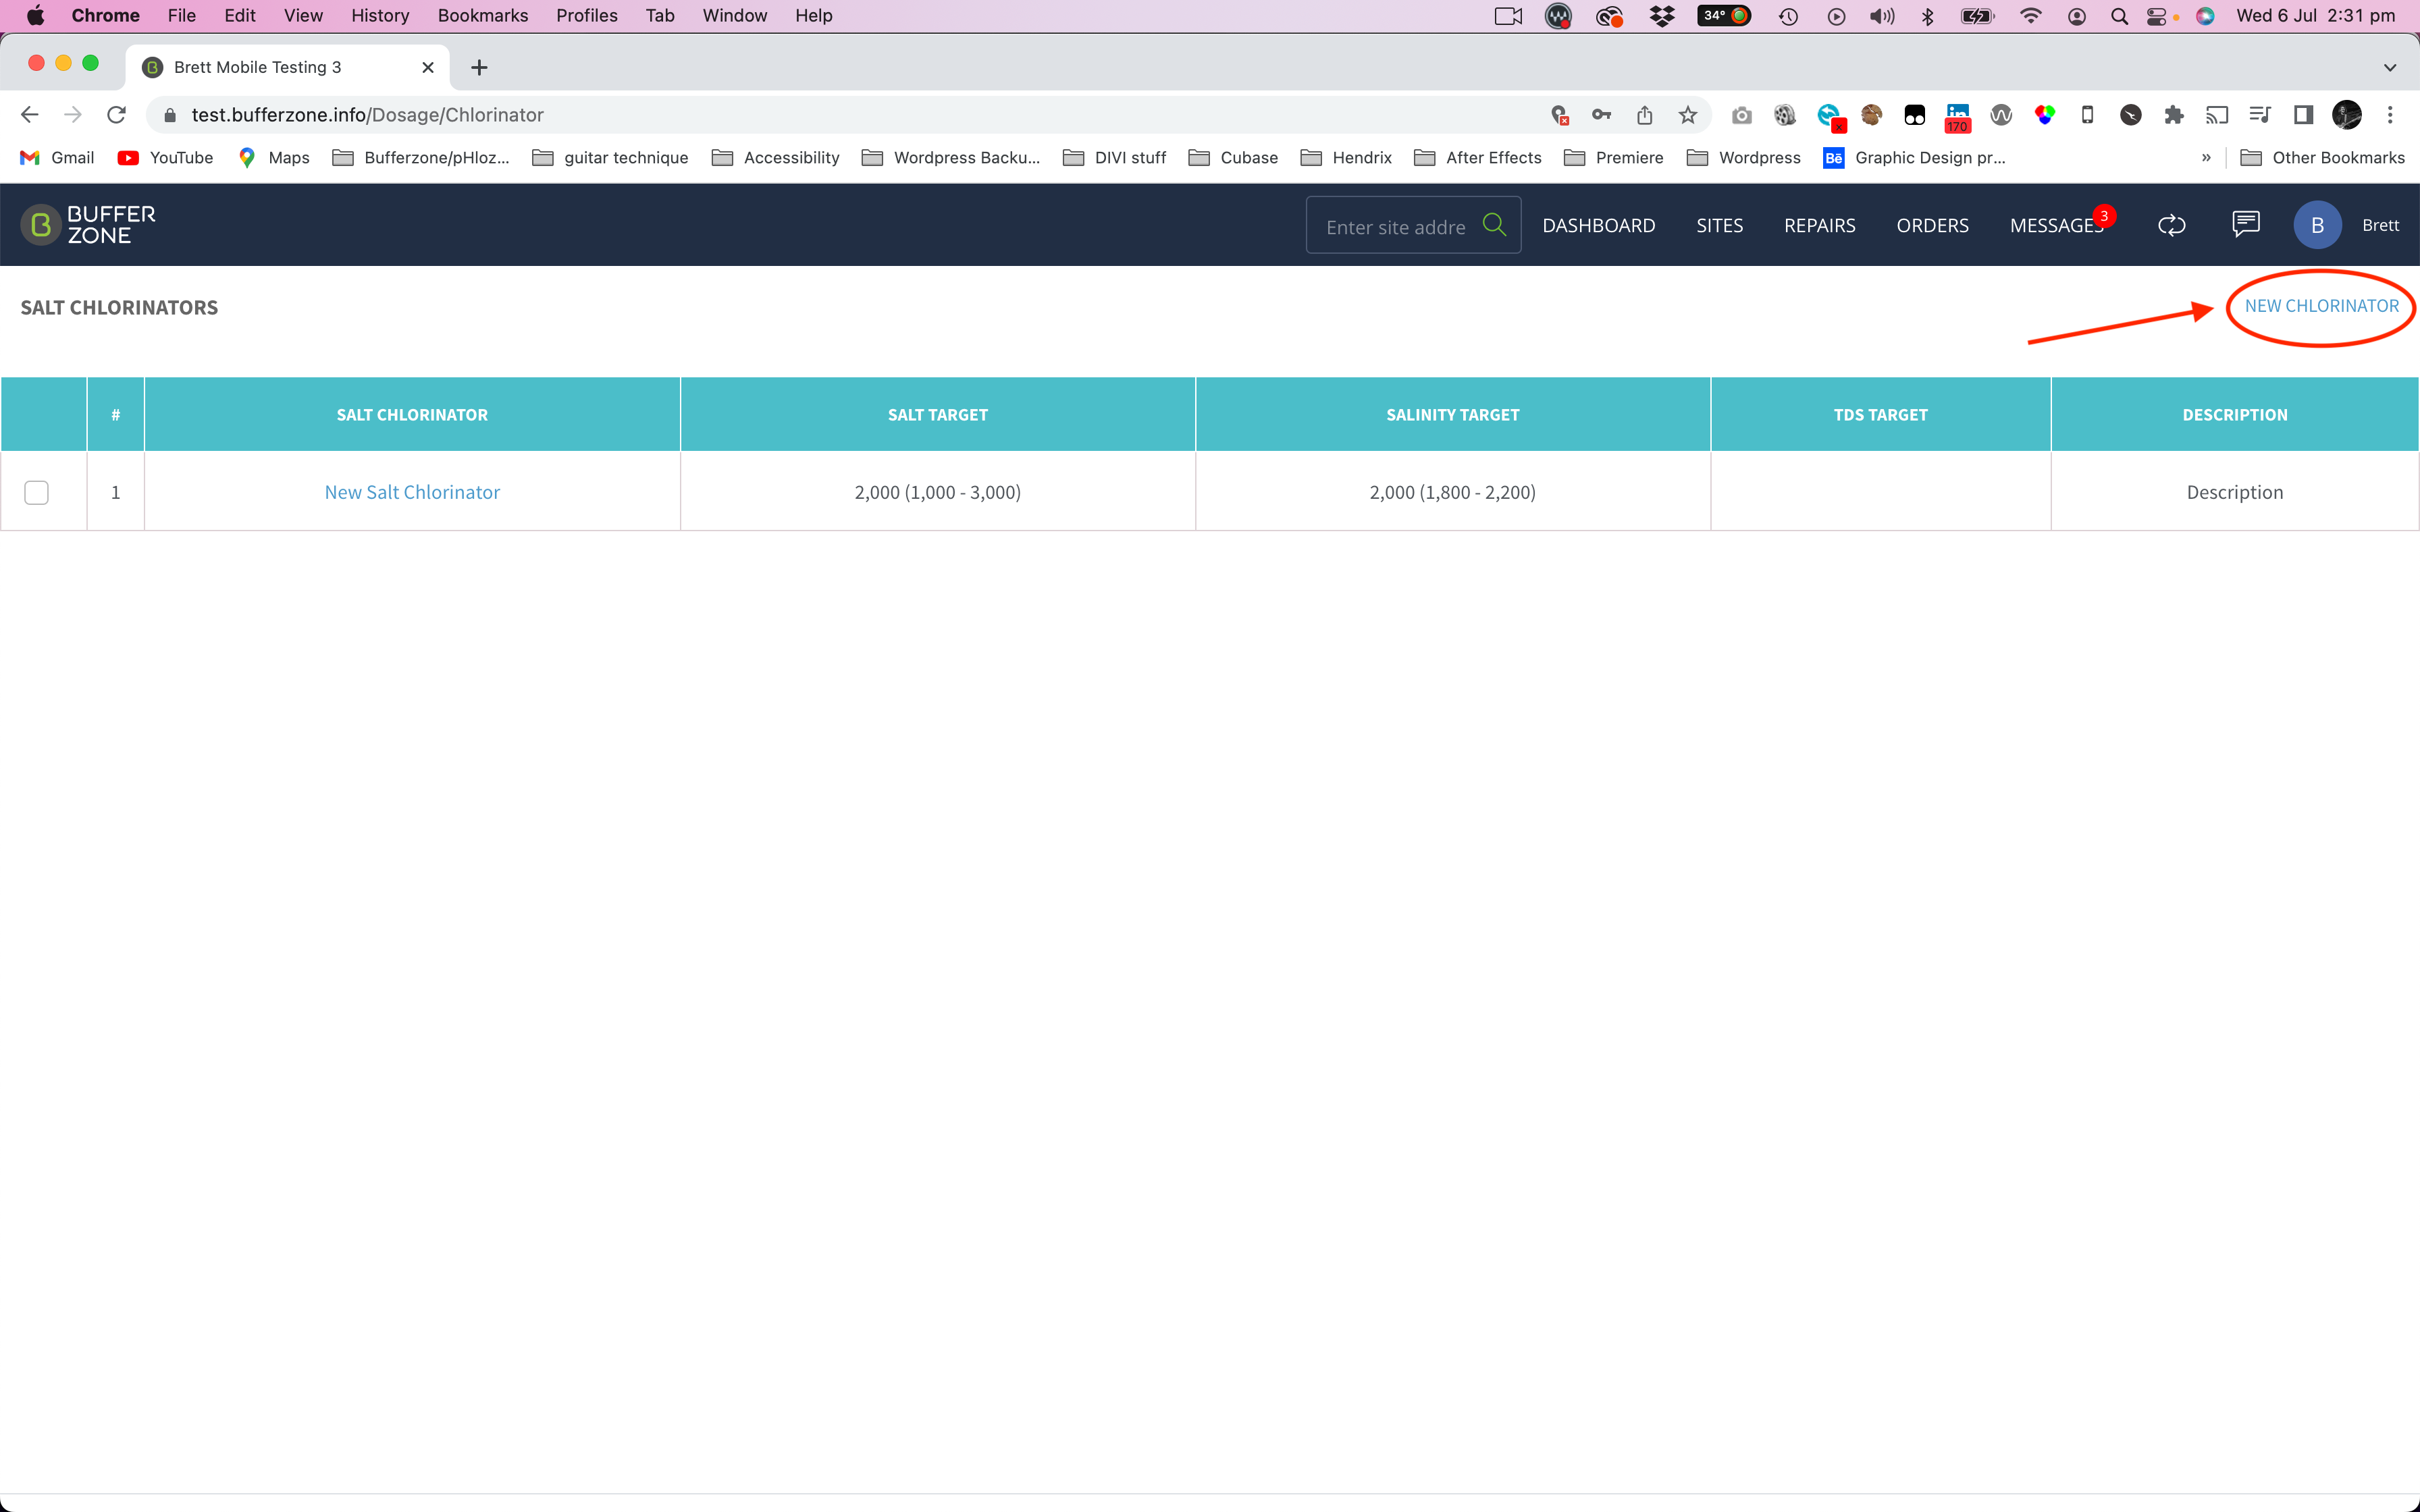2420x1512 pixels.
Task: Open the Window menu
Action: [x=735, y=15]
